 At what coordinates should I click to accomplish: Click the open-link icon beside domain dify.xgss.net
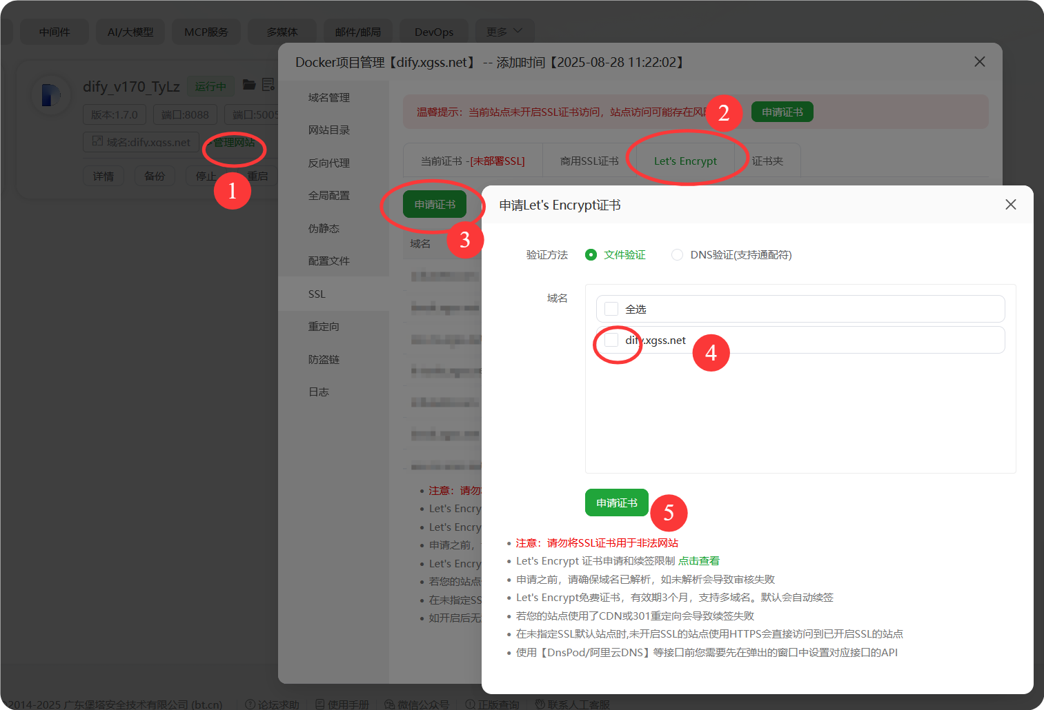(x=97, y=141)
